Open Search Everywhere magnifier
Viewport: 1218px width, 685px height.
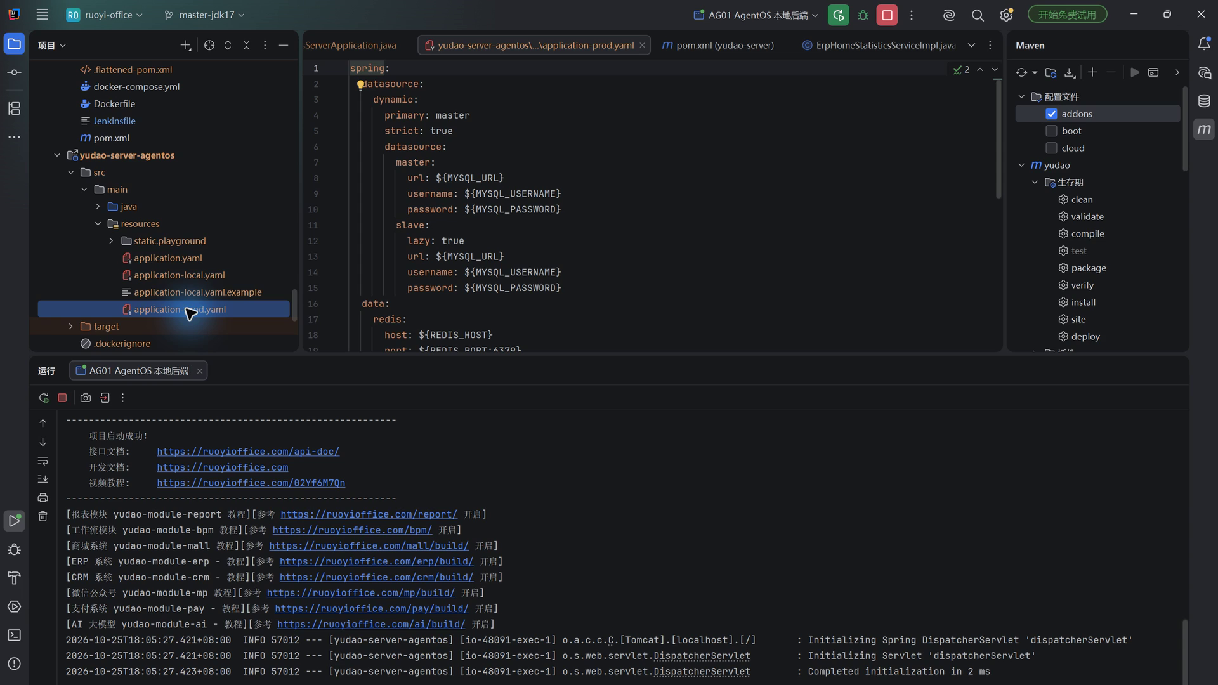tap(978, 15)
